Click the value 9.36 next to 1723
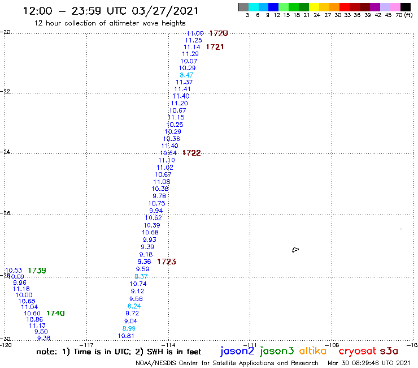 coord(144,262)
